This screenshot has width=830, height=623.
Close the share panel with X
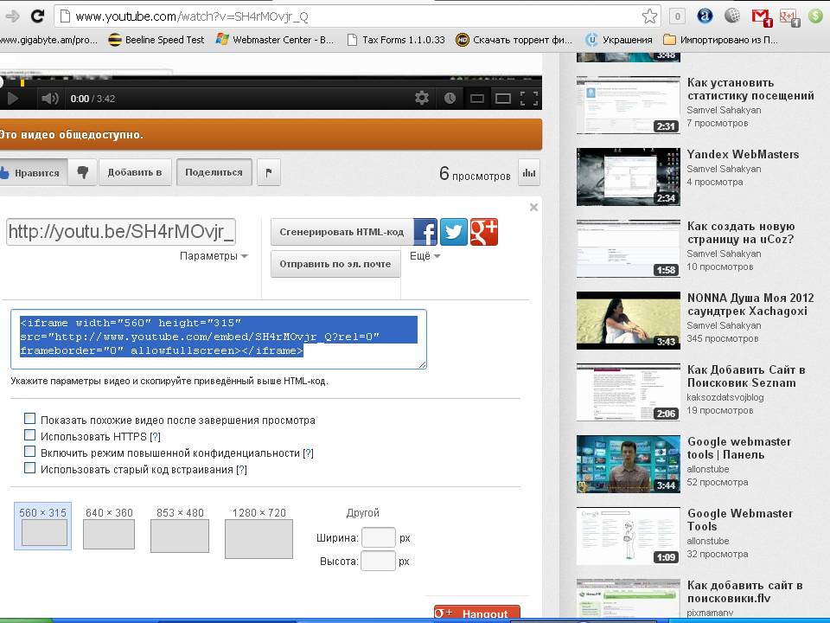533,207
